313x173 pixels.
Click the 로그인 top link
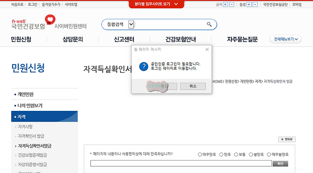(33, 4)
